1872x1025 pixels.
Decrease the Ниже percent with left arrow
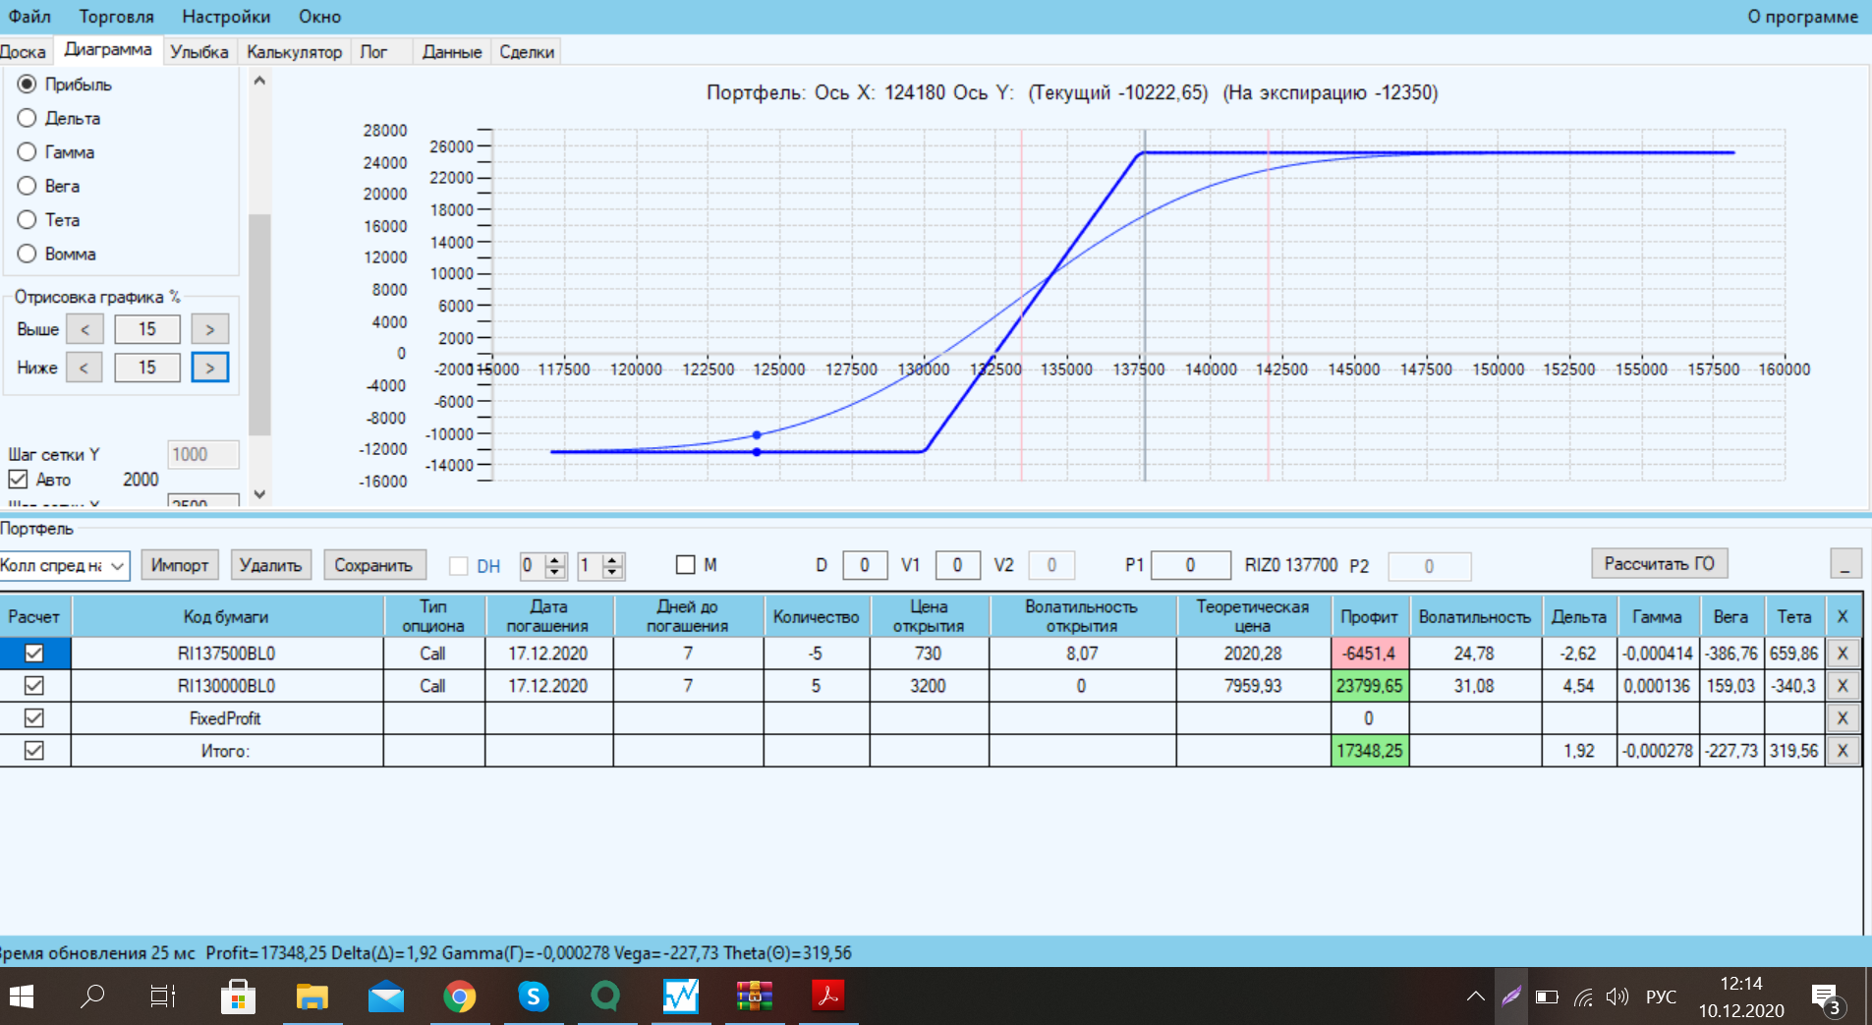(x=85, y=368)
